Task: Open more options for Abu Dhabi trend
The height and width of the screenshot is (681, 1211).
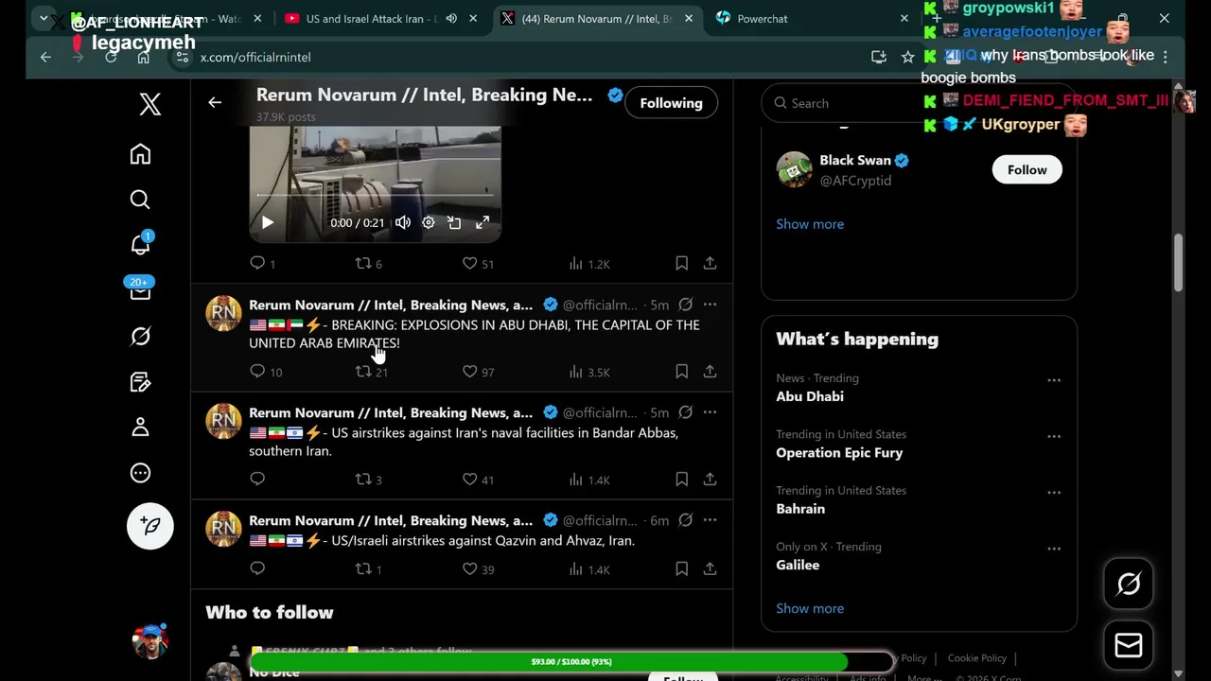Action: (1054, 380)
